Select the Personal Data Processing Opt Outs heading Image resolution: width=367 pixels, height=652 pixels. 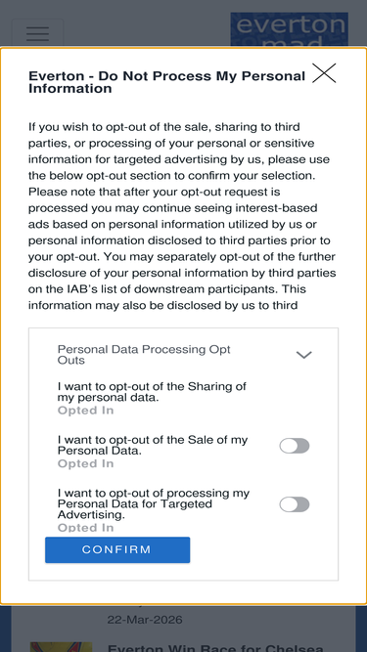click(144, 355)
